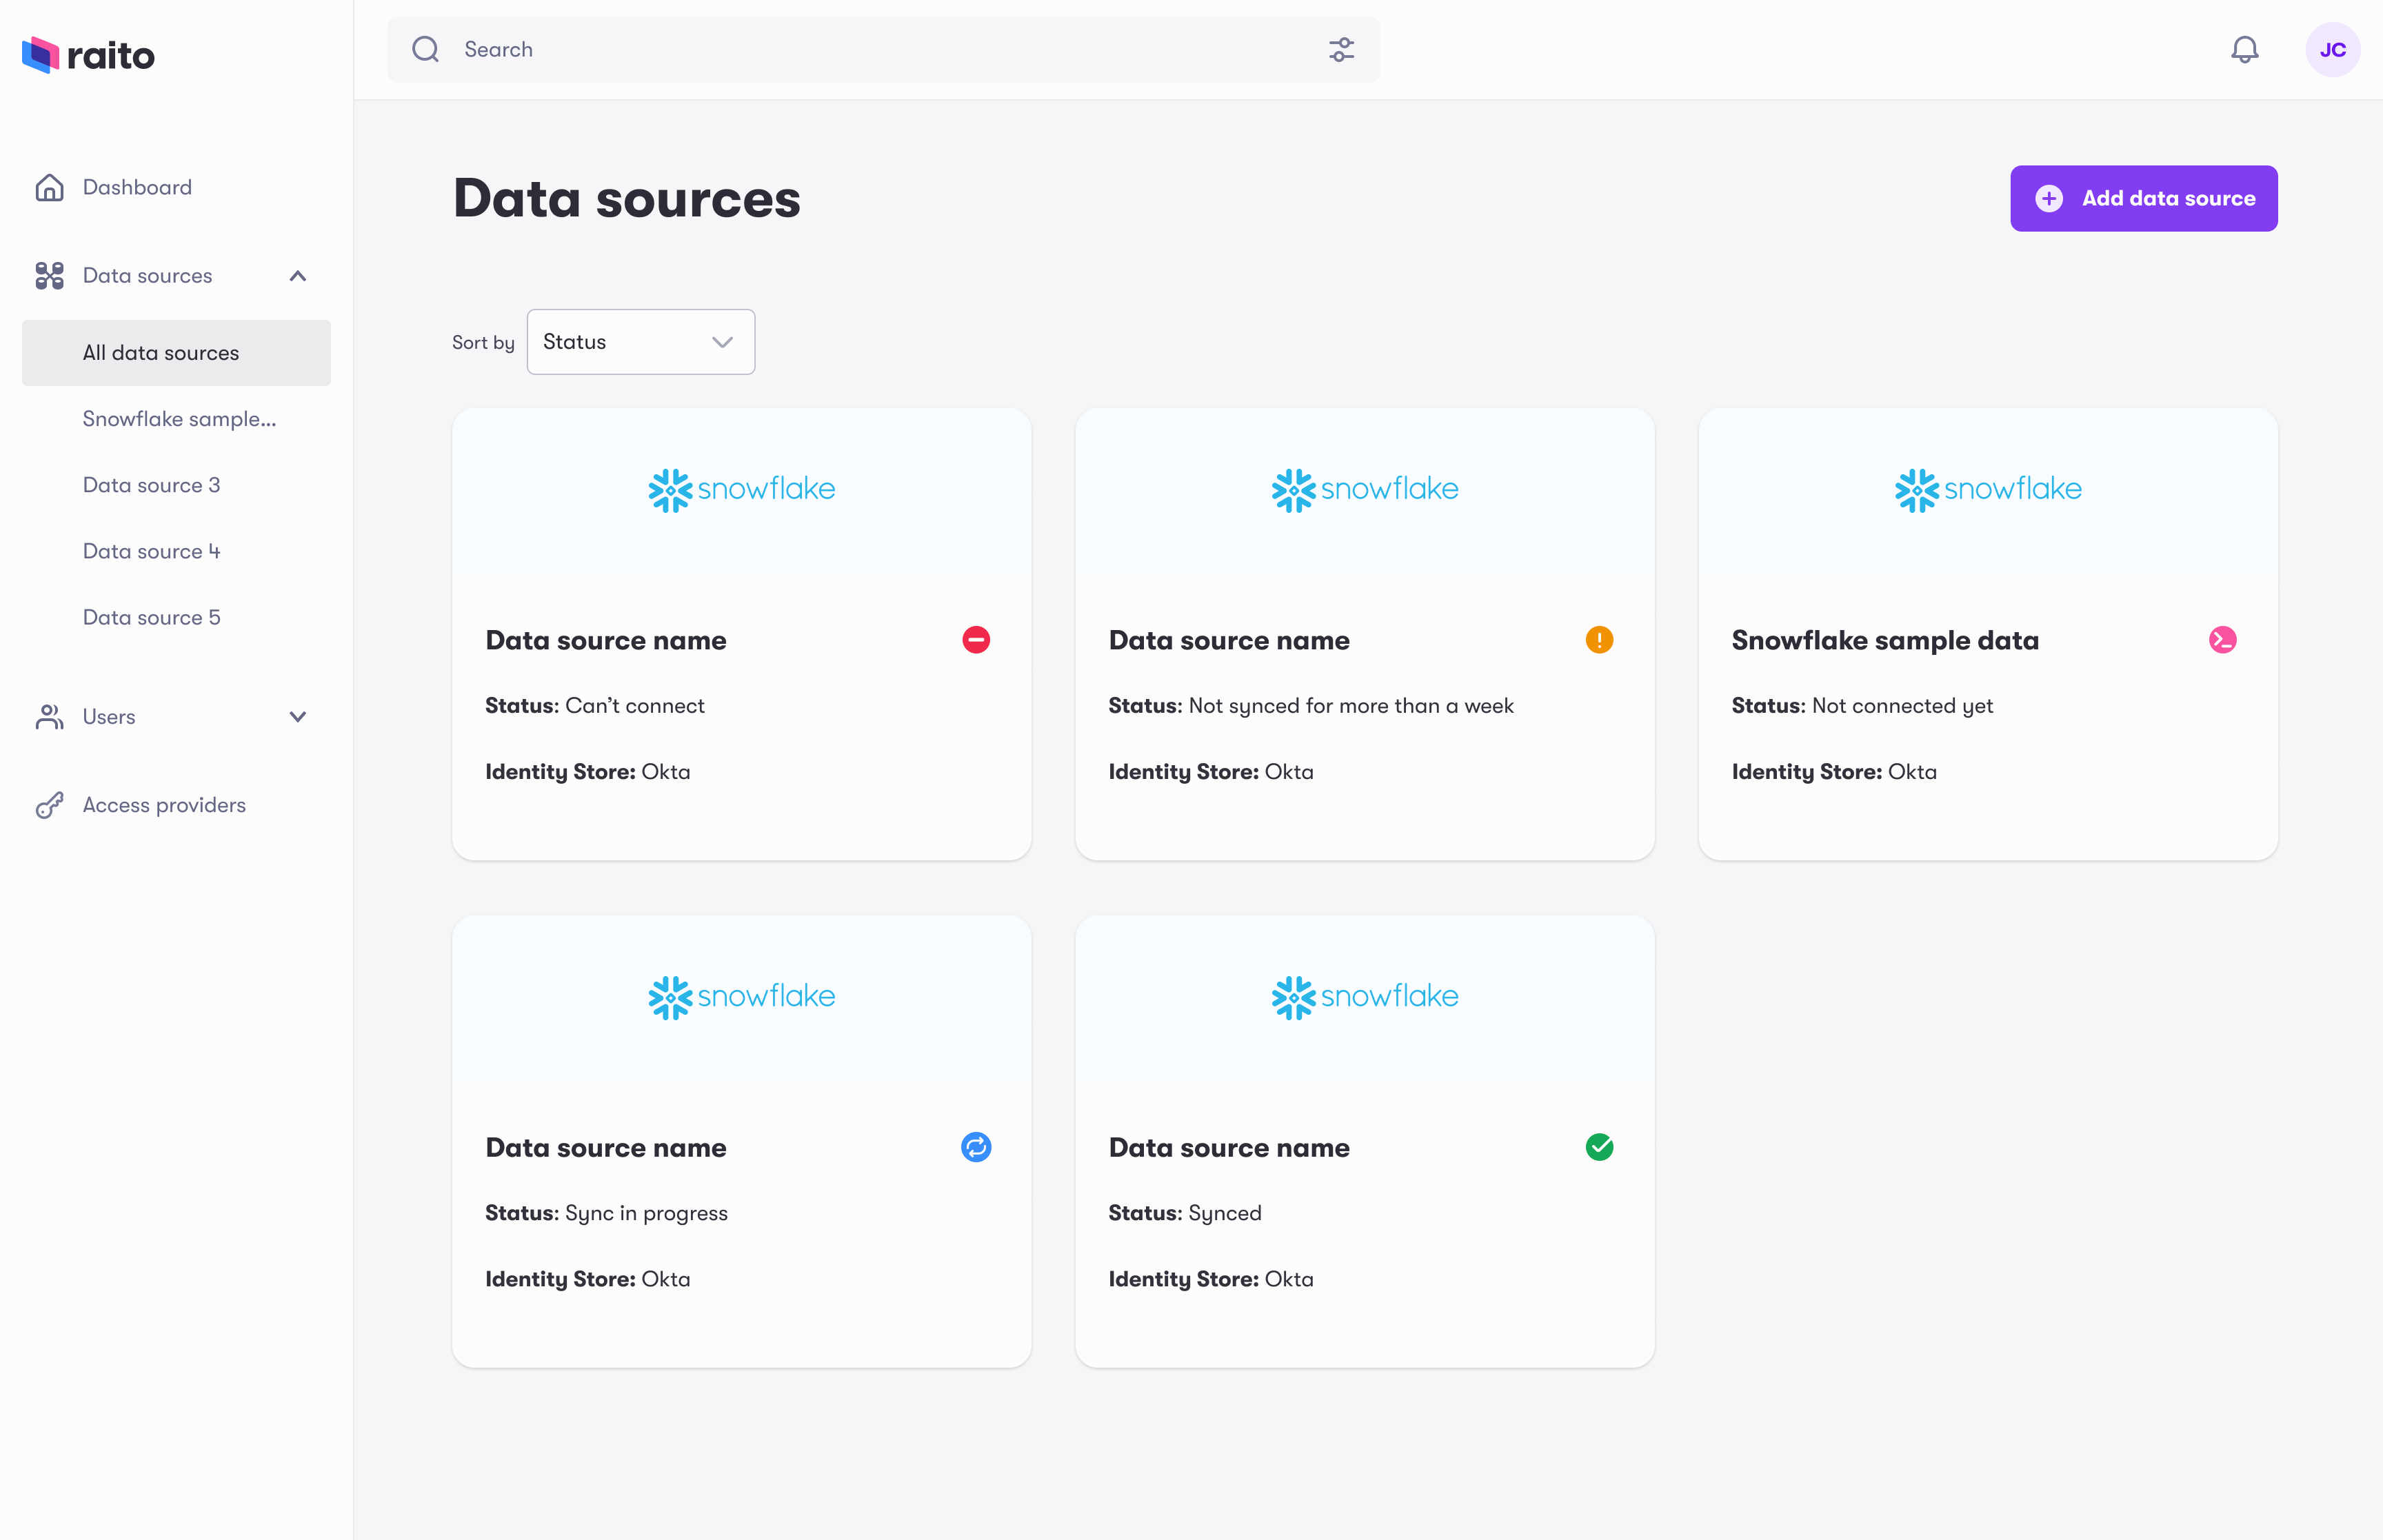This screenshot has width=2383, height=1540.
Task: Select Access providers from the sidebar
Action: (163, 804)
